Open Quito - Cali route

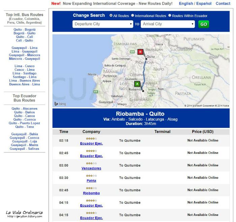point(25,37)
